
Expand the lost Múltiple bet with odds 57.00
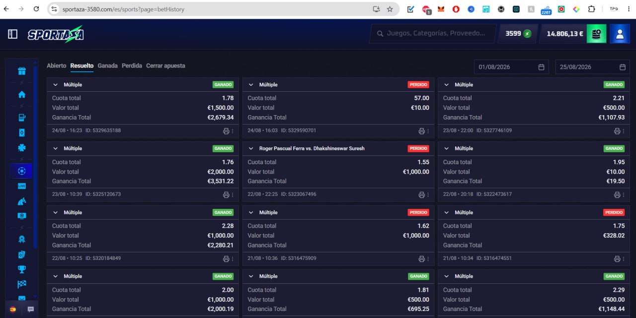point(251,85)
